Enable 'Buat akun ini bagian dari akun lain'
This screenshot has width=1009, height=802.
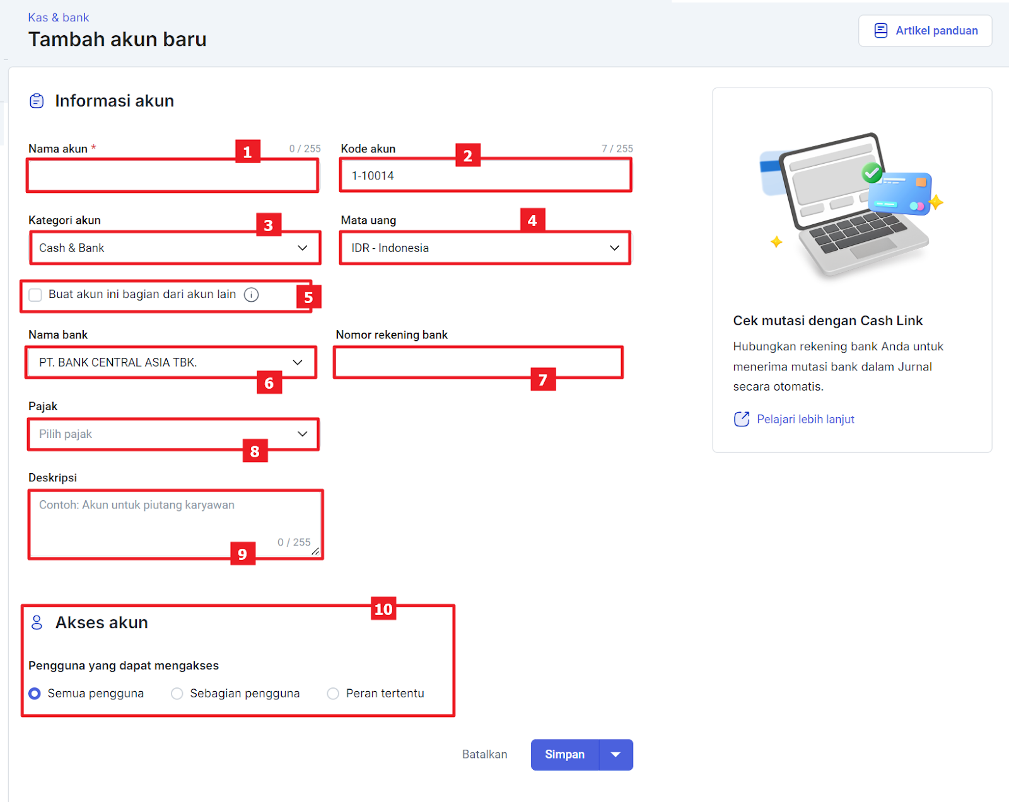pos(35,295)
